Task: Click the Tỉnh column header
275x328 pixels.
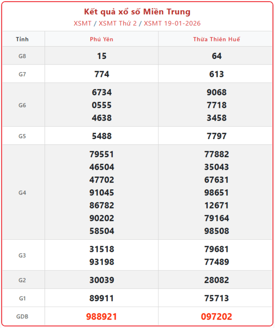Action: 23,39
